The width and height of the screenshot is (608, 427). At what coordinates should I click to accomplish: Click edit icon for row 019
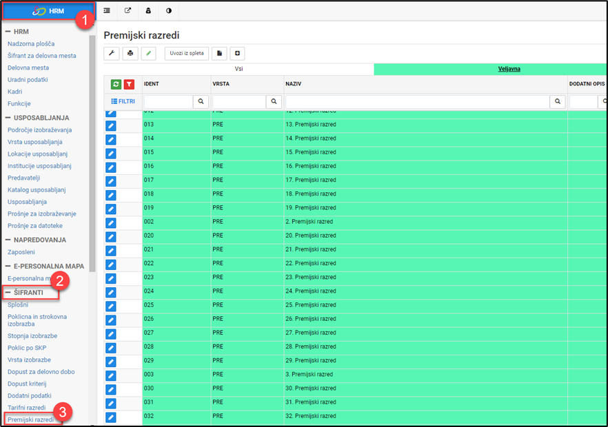click(x=111, y=209)
